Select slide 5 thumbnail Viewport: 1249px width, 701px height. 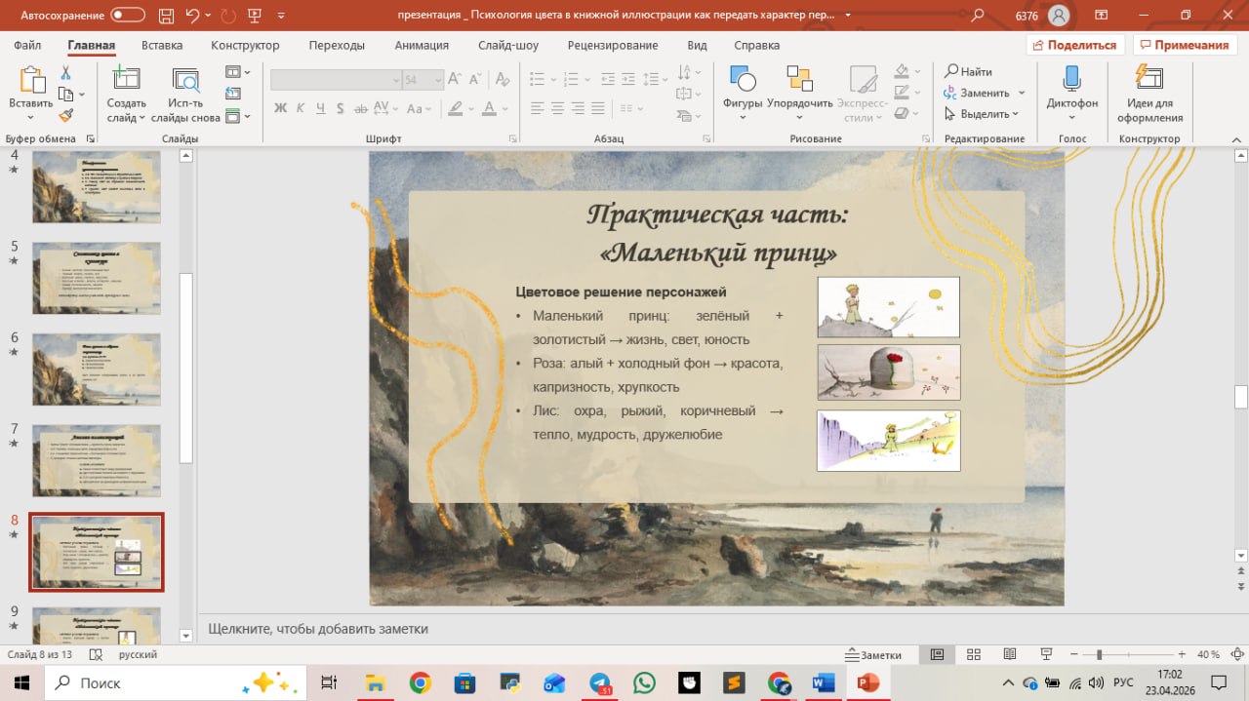(97, 278)
